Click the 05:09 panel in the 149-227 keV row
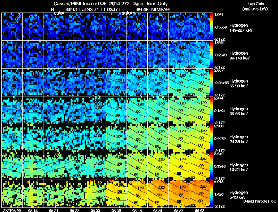This screenshot has width=278, height=212. 12,27
